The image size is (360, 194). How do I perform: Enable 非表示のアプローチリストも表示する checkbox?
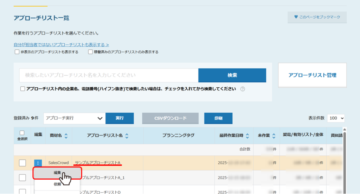pos(17,52)
